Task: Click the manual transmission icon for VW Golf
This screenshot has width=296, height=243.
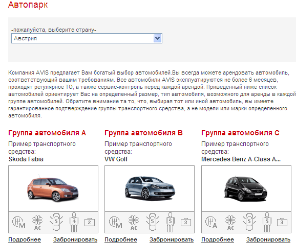Action: [x=115, y=222]
